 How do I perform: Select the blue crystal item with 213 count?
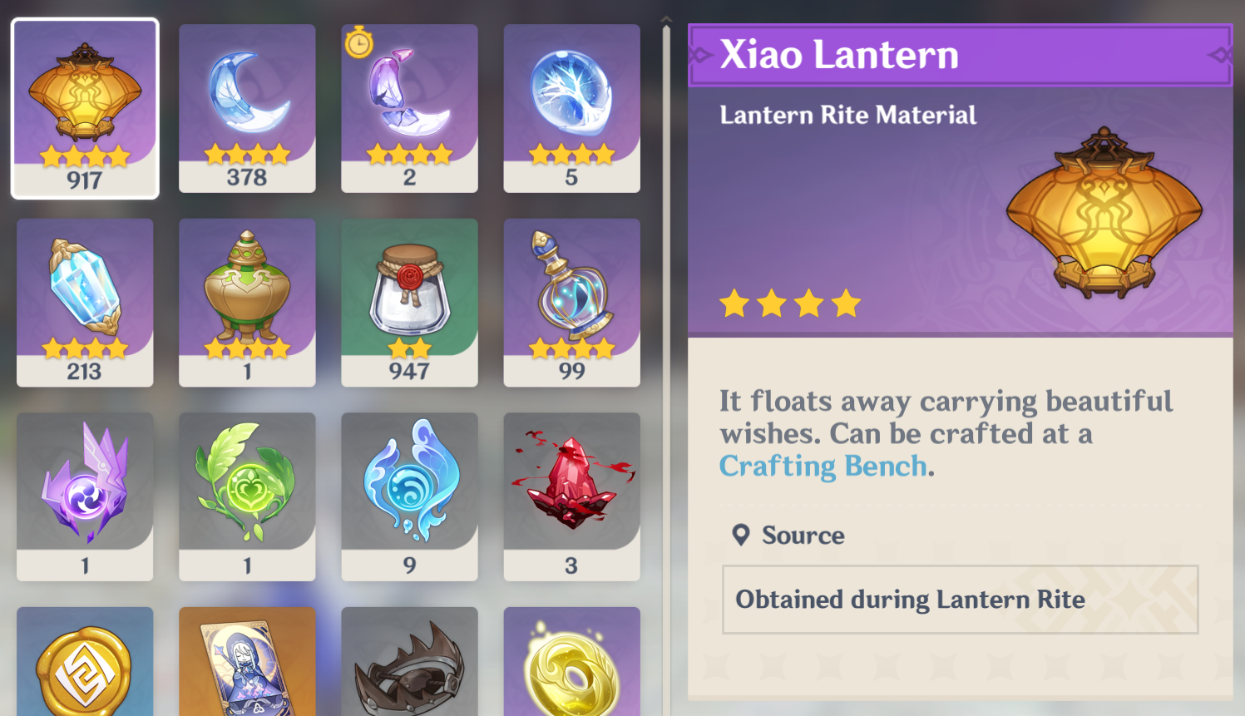tap(85, 303)
